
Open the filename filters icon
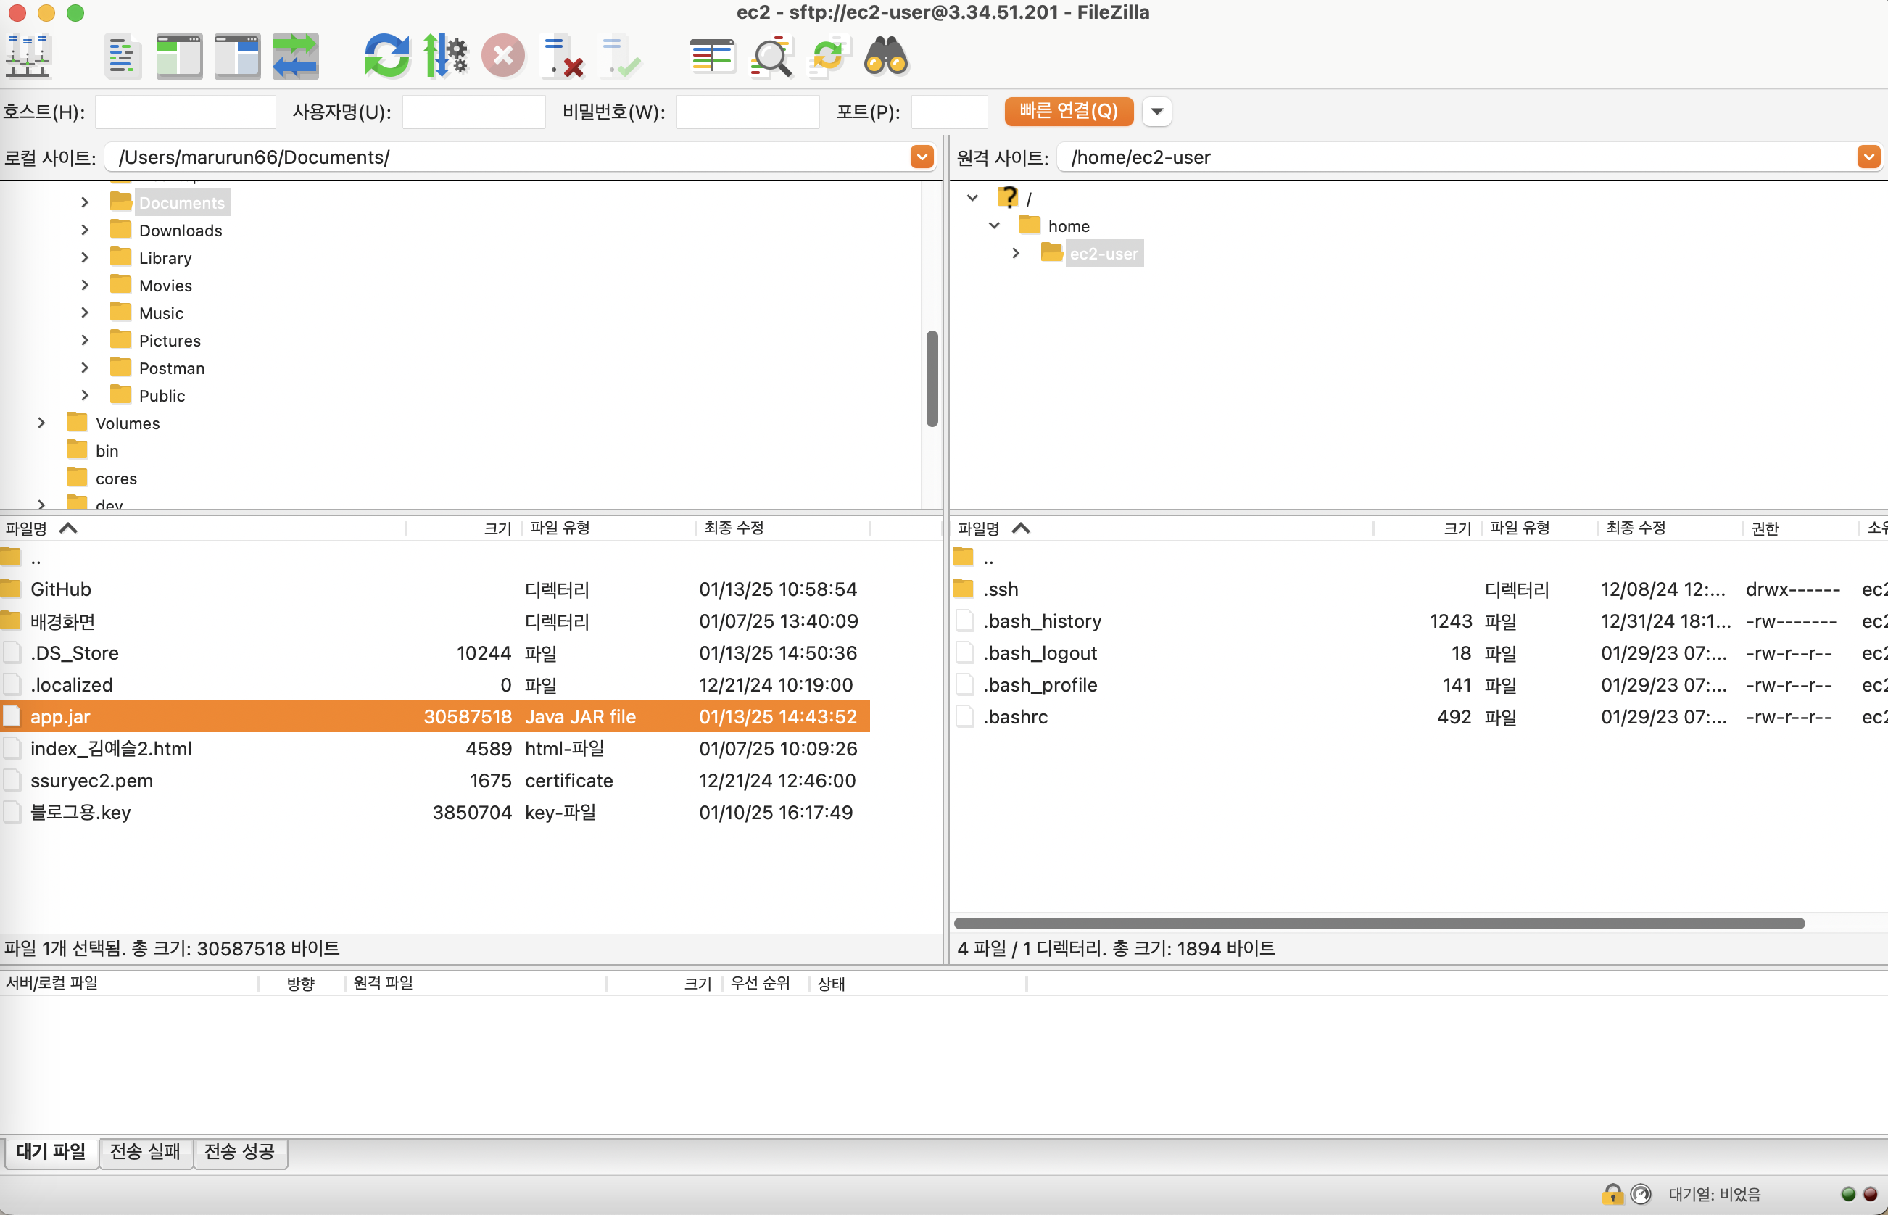tap(712, 57)
